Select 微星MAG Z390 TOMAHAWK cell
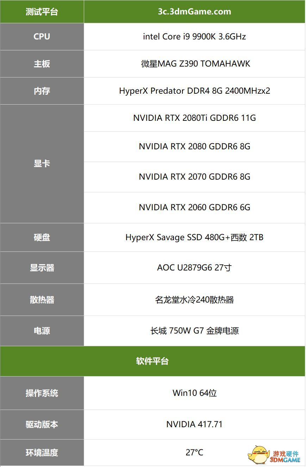306x467 pixels. pos(194,64)
